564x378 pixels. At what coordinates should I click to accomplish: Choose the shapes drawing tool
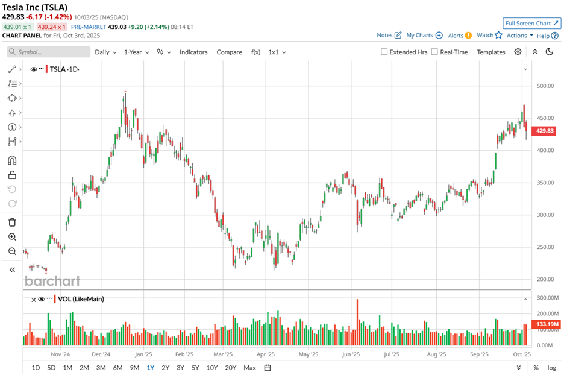12,98
